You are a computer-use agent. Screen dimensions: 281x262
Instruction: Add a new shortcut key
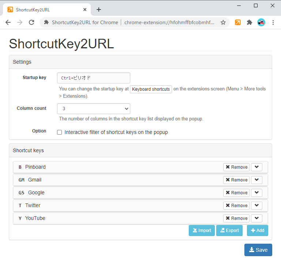(x=258, y=231)
